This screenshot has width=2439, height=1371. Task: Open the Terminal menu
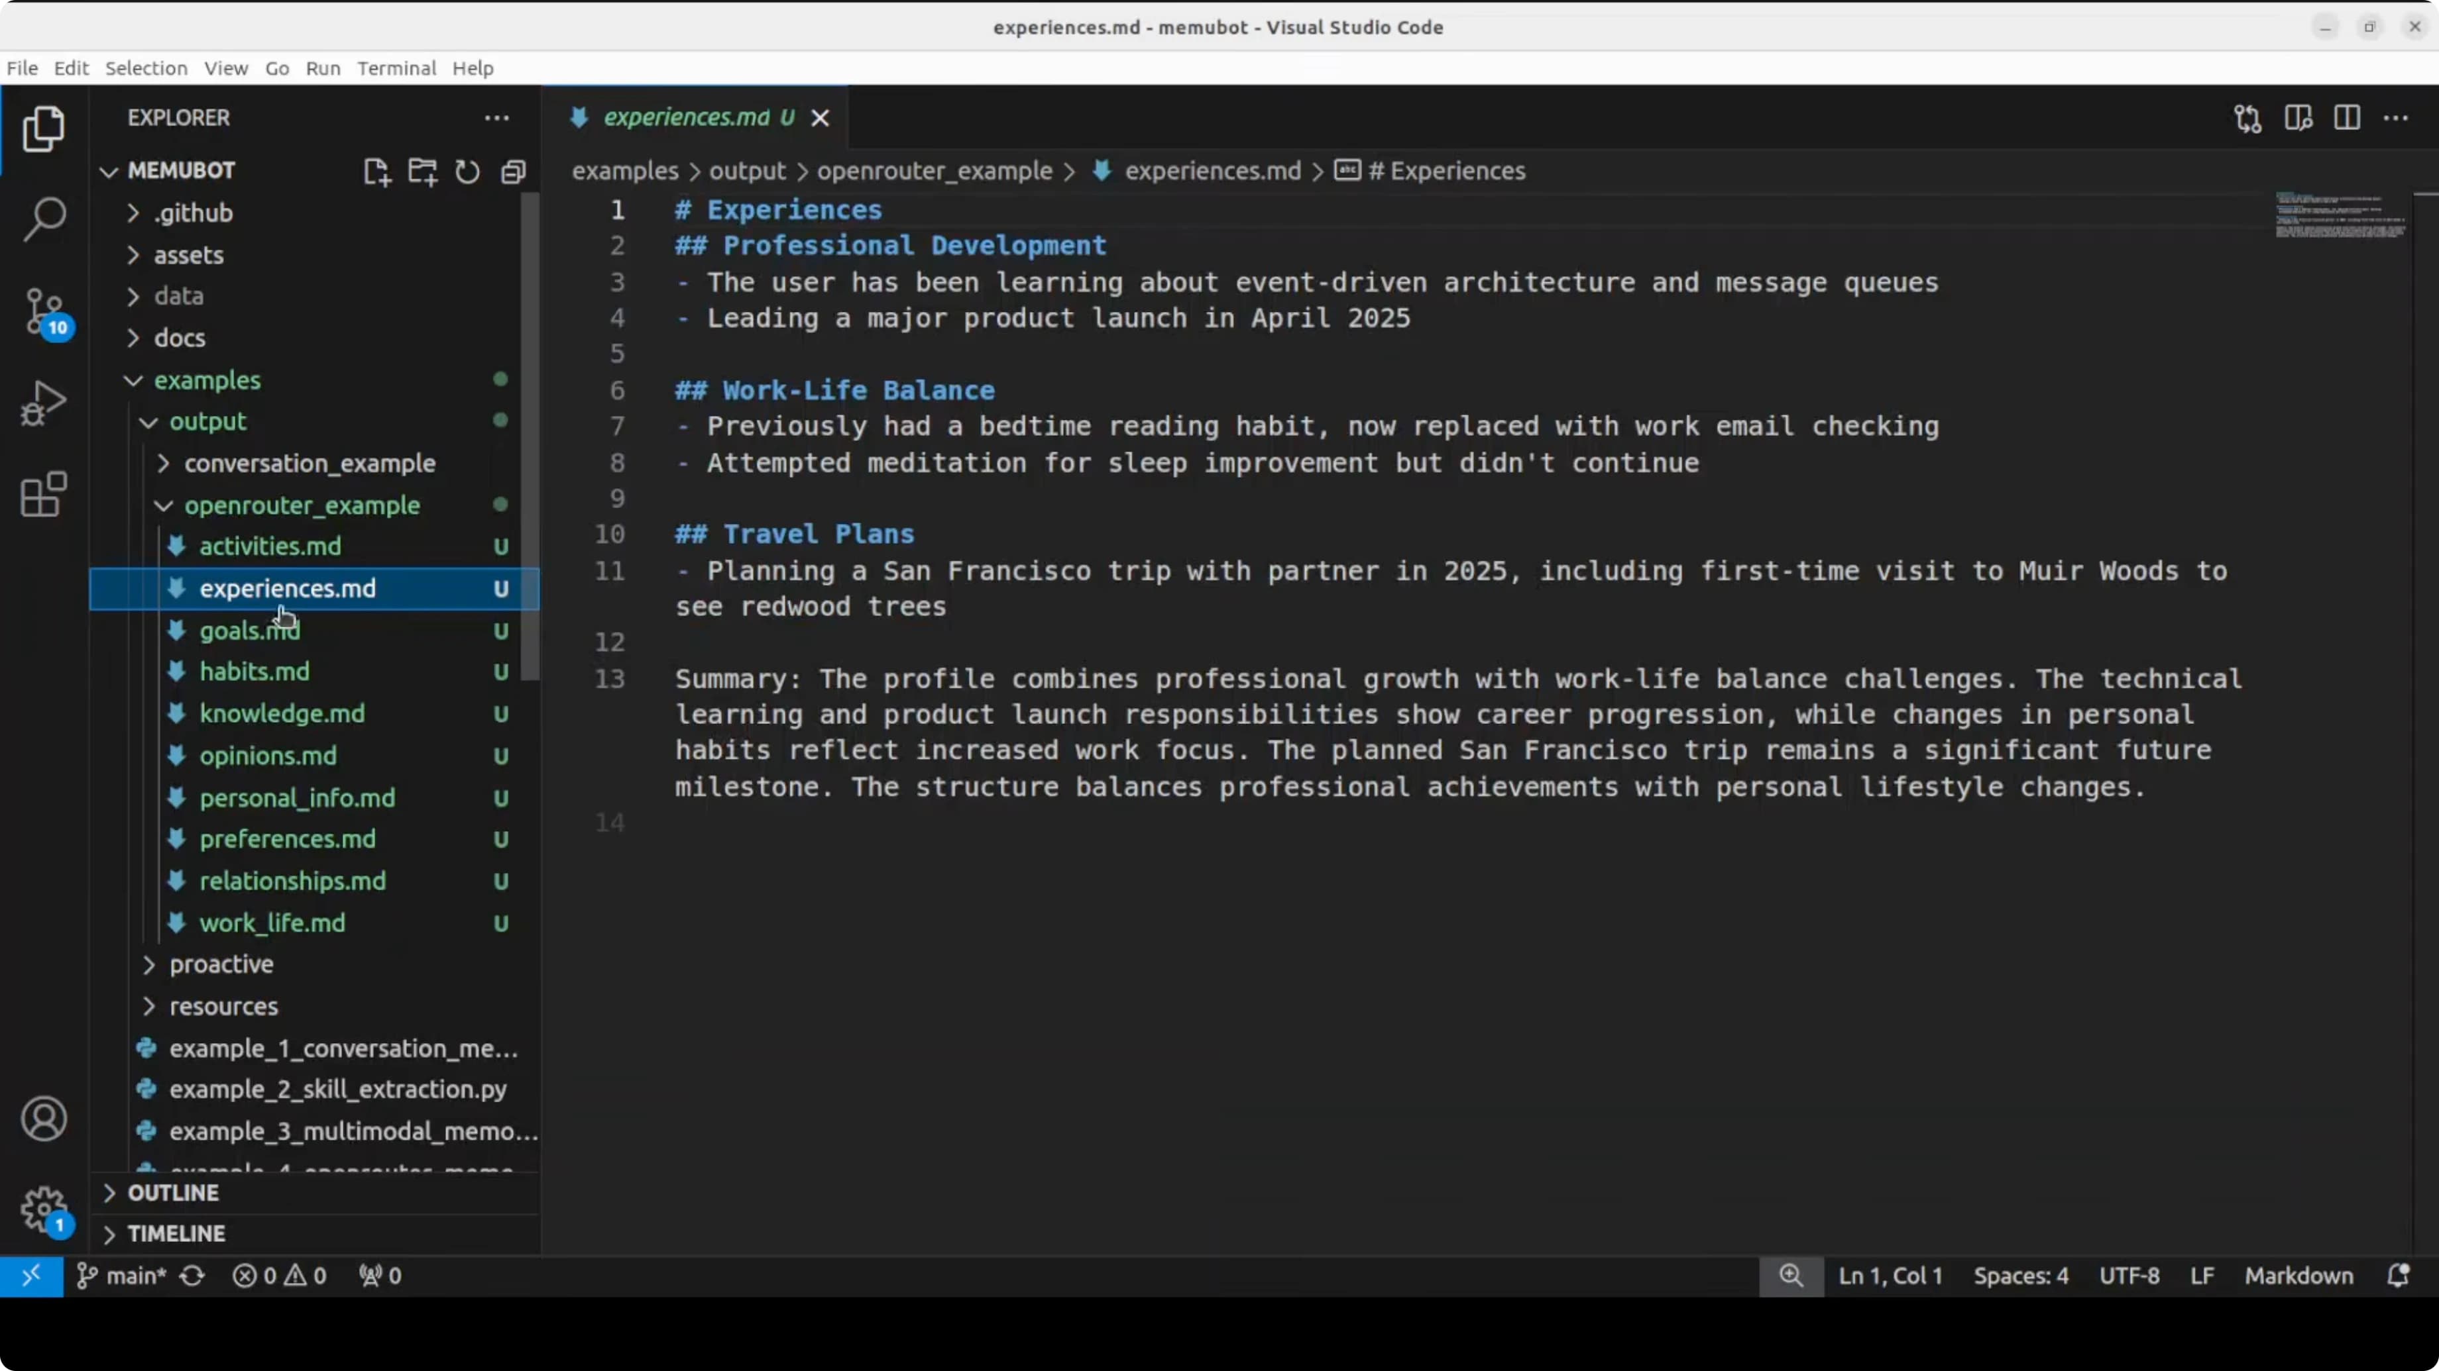pyautogui.click(x=396, y=68)
